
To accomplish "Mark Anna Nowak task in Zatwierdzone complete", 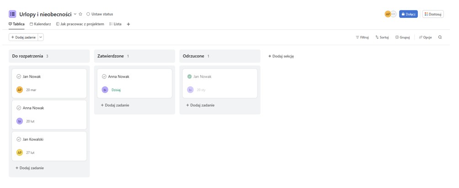I will pyautogui.click(x=104, y=77).
